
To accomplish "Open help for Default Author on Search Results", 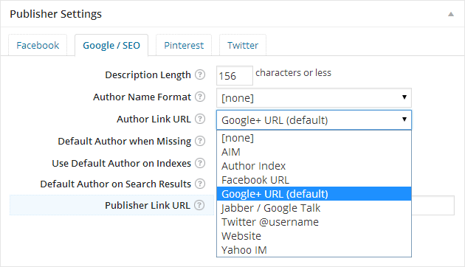I will click(200, 184).
